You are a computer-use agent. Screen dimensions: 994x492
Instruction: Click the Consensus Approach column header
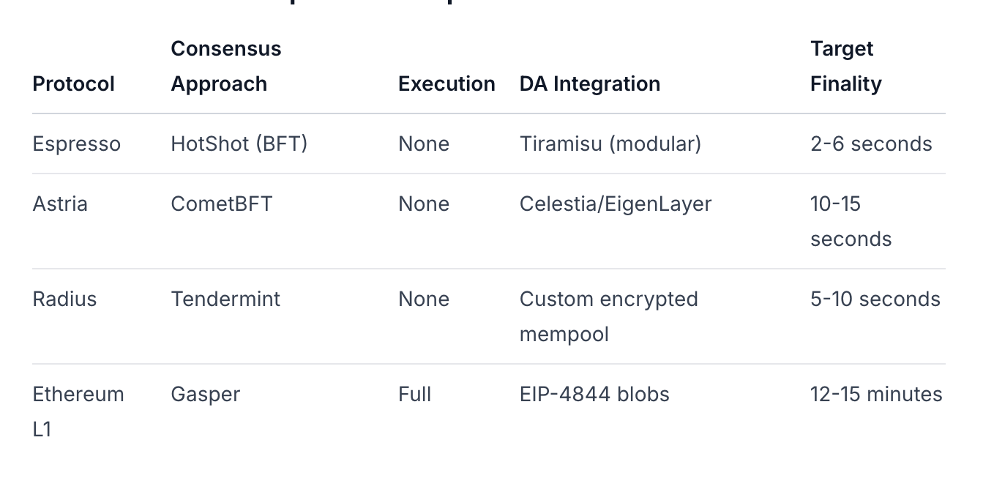click(225, 67)
